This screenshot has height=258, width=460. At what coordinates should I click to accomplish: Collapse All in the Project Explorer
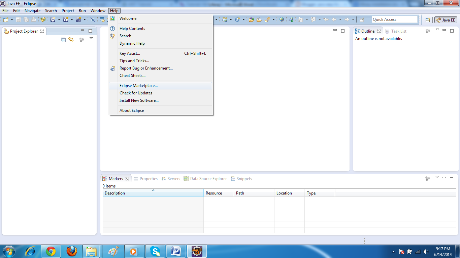tap(63, 39)
